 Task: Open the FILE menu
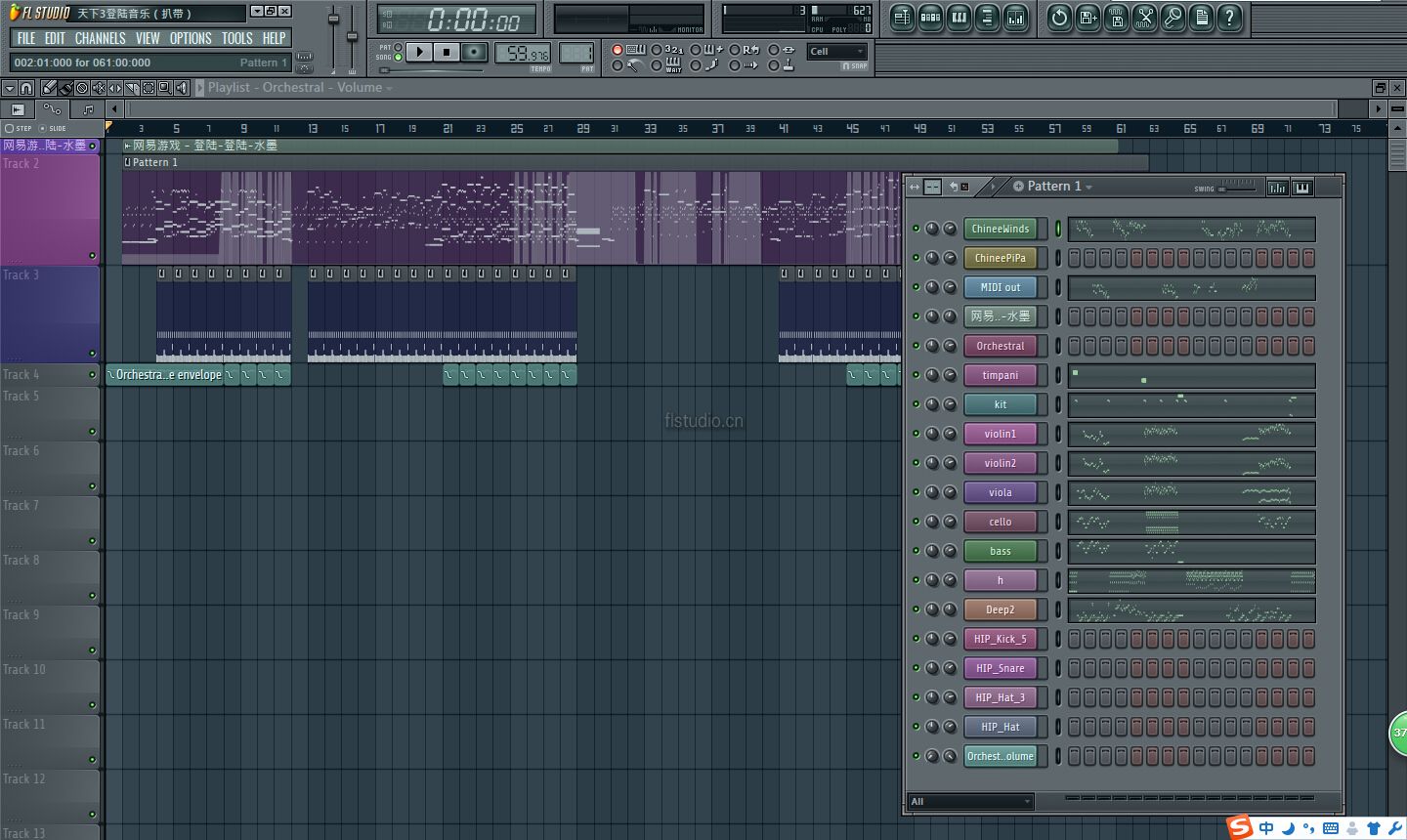point(26,38)
